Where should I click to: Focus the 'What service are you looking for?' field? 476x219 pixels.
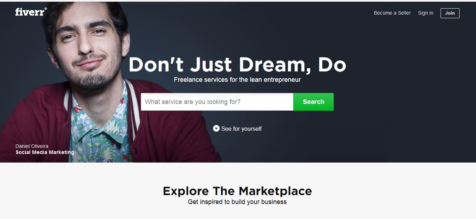coord(217,102)
